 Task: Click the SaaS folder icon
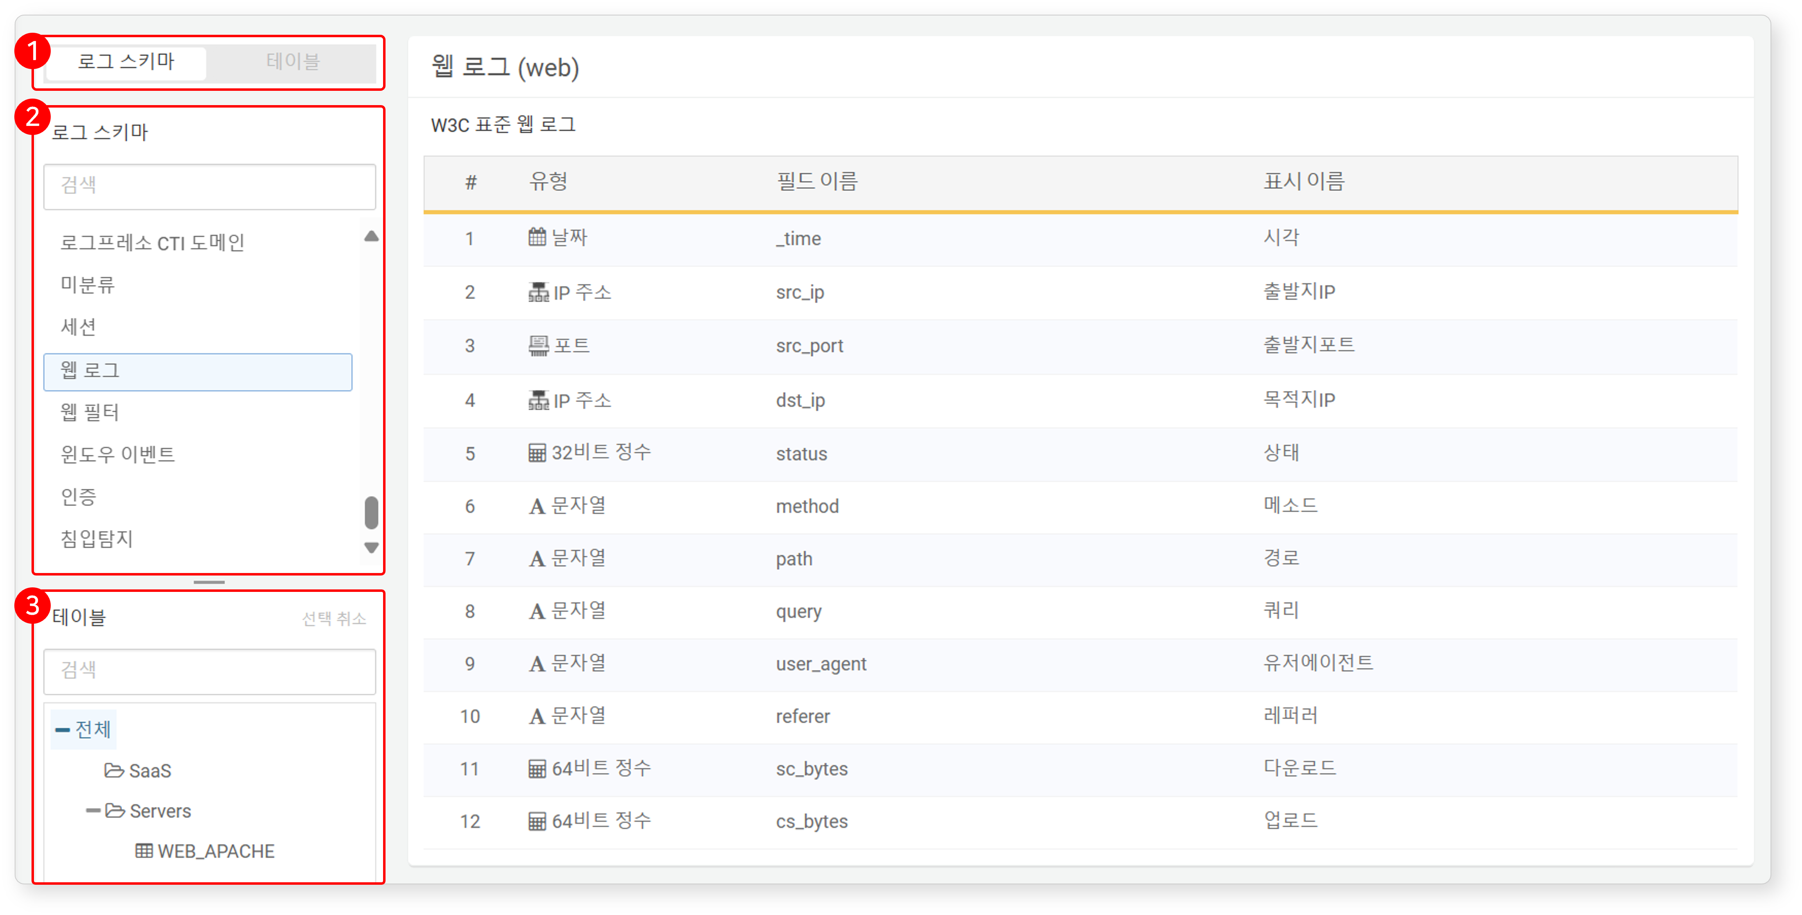pyautogui.click(x=114, y=770)
